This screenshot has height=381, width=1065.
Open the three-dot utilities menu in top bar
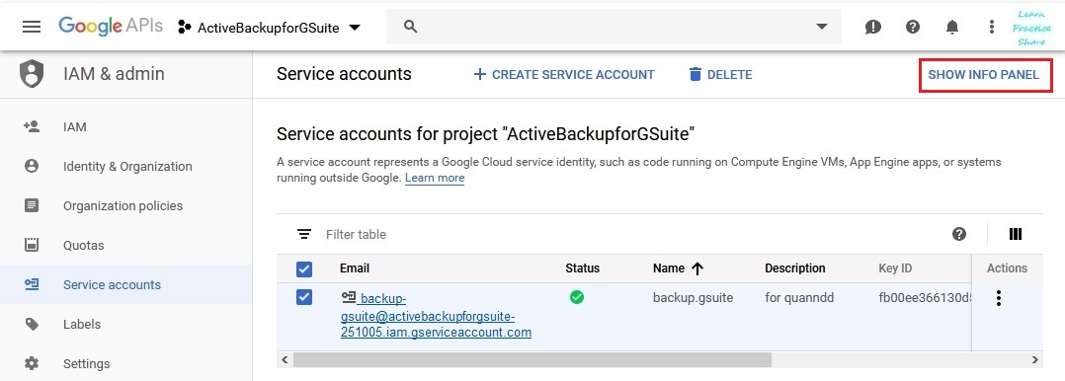[x=992, y=28]
